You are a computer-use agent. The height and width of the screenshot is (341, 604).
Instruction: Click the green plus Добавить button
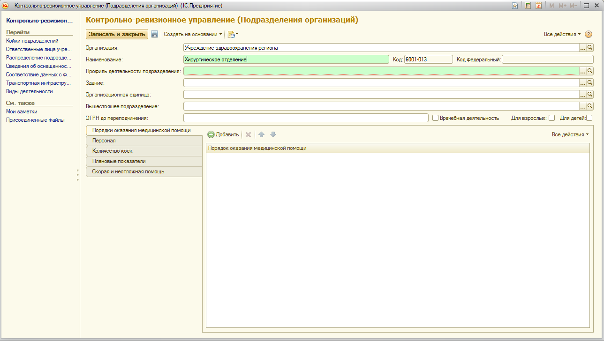point(223,134)
